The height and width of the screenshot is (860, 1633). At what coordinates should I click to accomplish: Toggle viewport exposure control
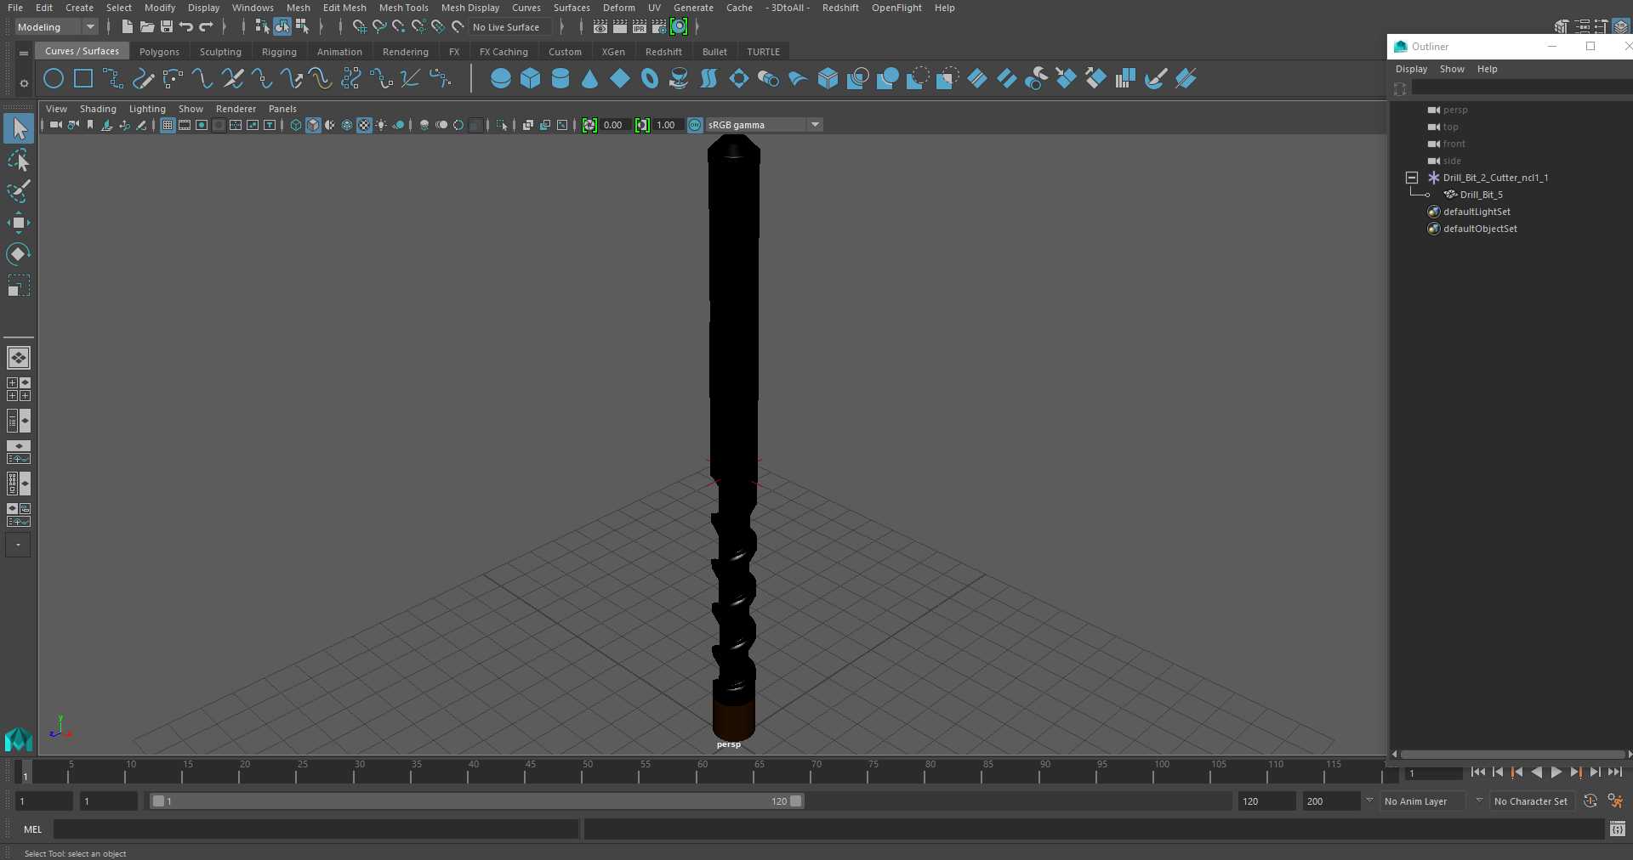(589, 125)
